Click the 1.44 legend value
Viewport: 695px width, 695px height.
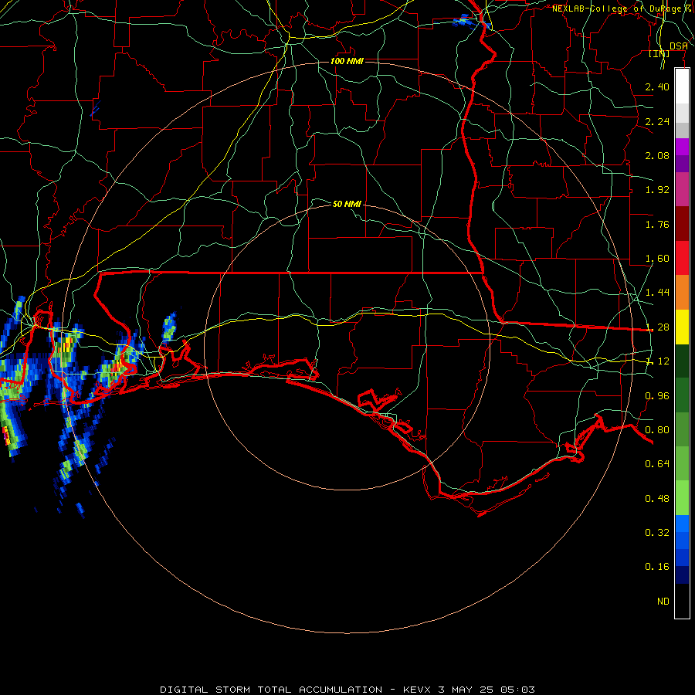pos(657,293)
